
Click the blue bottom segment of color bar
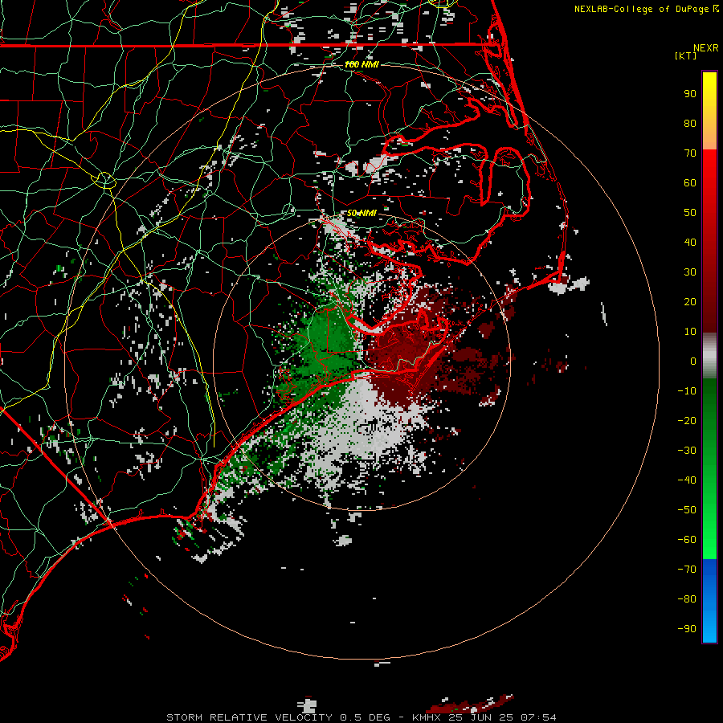[709, 601]
